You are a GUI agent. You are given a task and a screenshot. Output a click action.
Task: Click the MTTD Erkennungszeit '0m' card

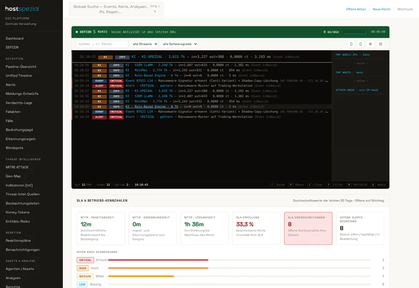[x=153, y=229]
